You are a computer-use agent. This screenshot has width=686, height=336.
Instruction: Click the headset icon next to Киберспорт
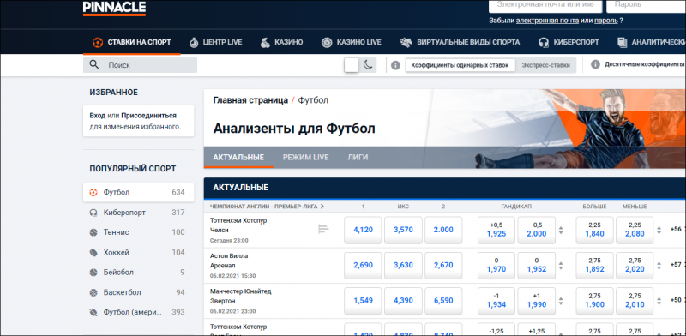coord(544,43)
